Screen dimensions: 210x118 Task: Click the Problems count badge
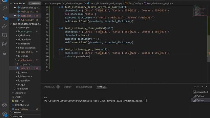58,87
